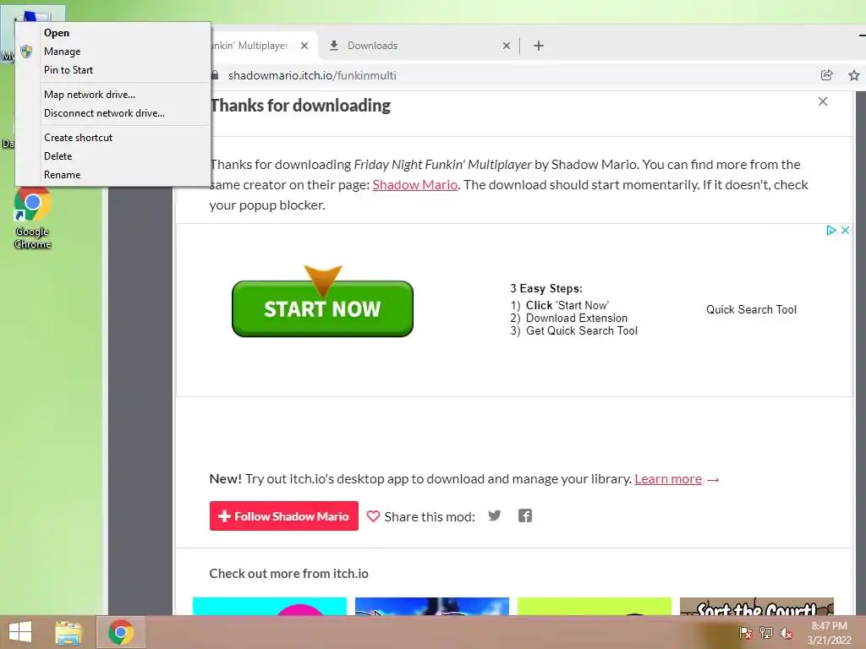Screen dimensions: 866x649
Task: Bookmark this page with the star icon
Action: coord(854,75)
